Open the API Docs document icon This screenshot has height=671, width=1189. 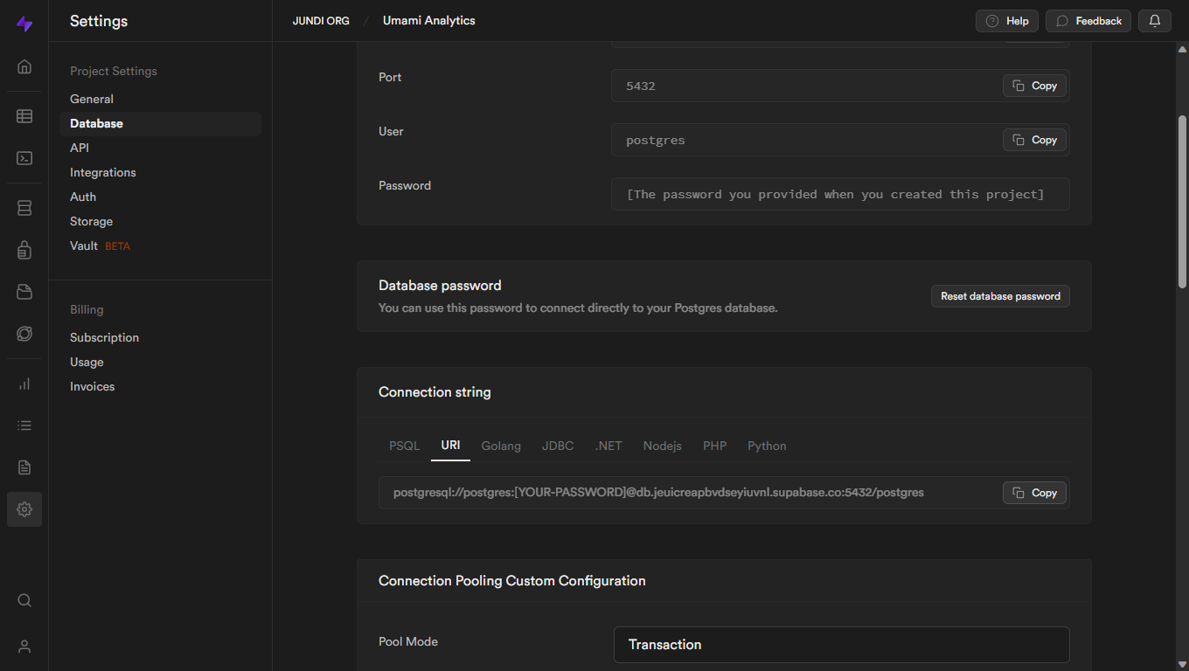coord(24,467)
